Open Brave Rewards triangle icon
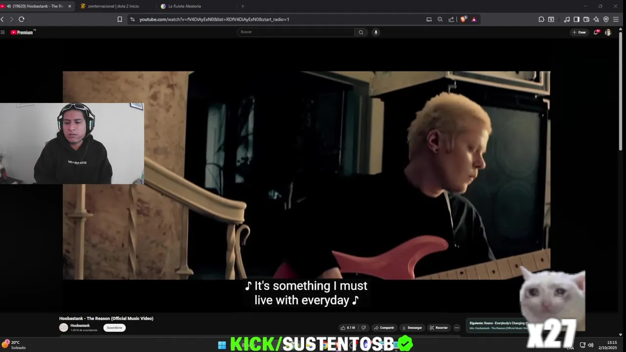The height and width of the screenshot is (352, 626). [x=474, y=19]
